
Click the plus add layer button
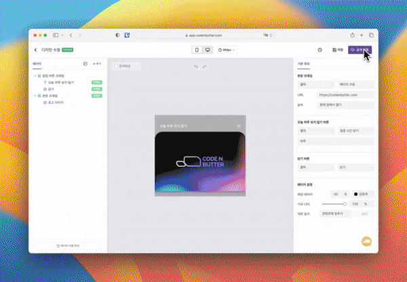point(97,64)
